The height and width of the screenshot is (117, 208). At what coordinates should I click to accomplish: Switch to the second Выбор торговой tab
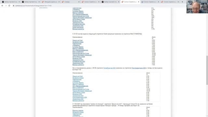pyautogui.click(x=31, y=2)
